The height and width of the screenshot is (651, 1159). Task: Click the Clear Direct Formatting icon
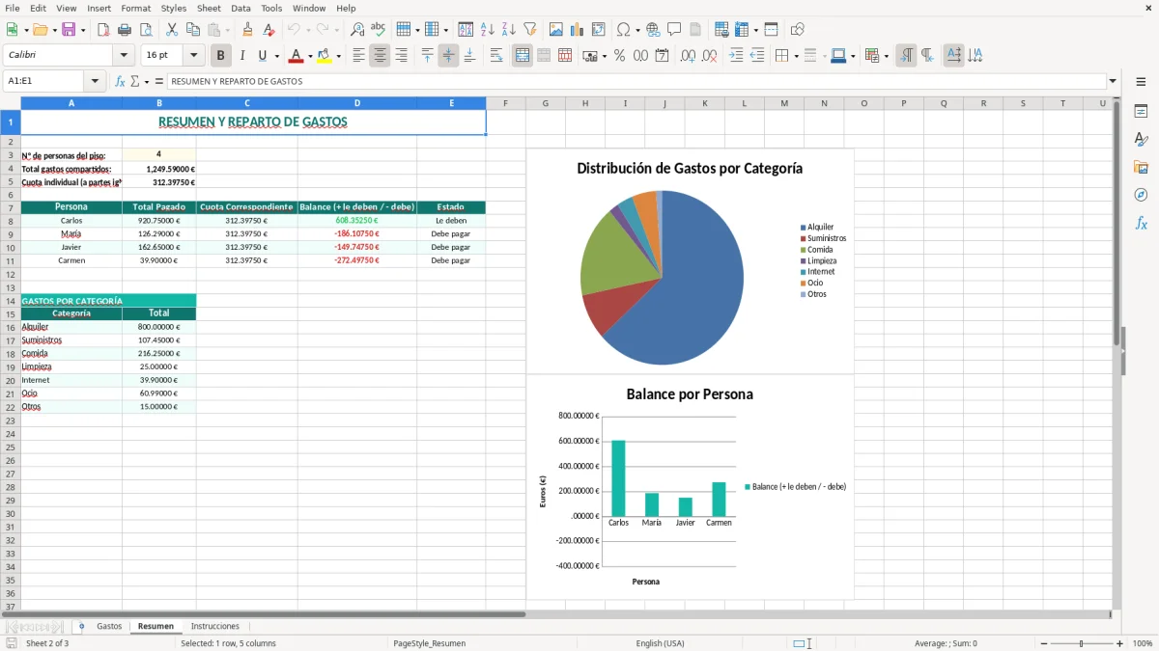pyautogui.click(x=269, y=30)
